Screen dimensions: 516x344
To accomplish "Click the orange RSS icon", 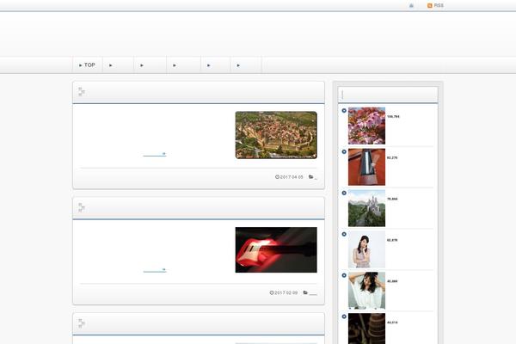I will pyautogui.click(x=430, y=6).
